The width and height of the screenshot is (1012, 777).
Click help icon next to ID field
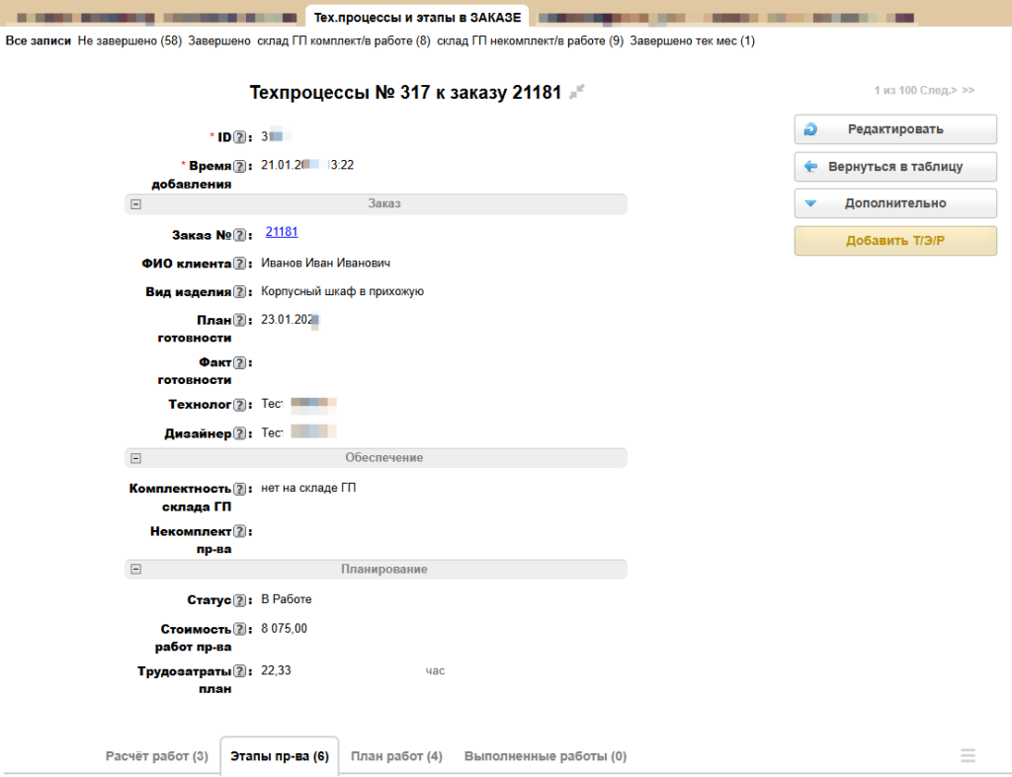239,137
